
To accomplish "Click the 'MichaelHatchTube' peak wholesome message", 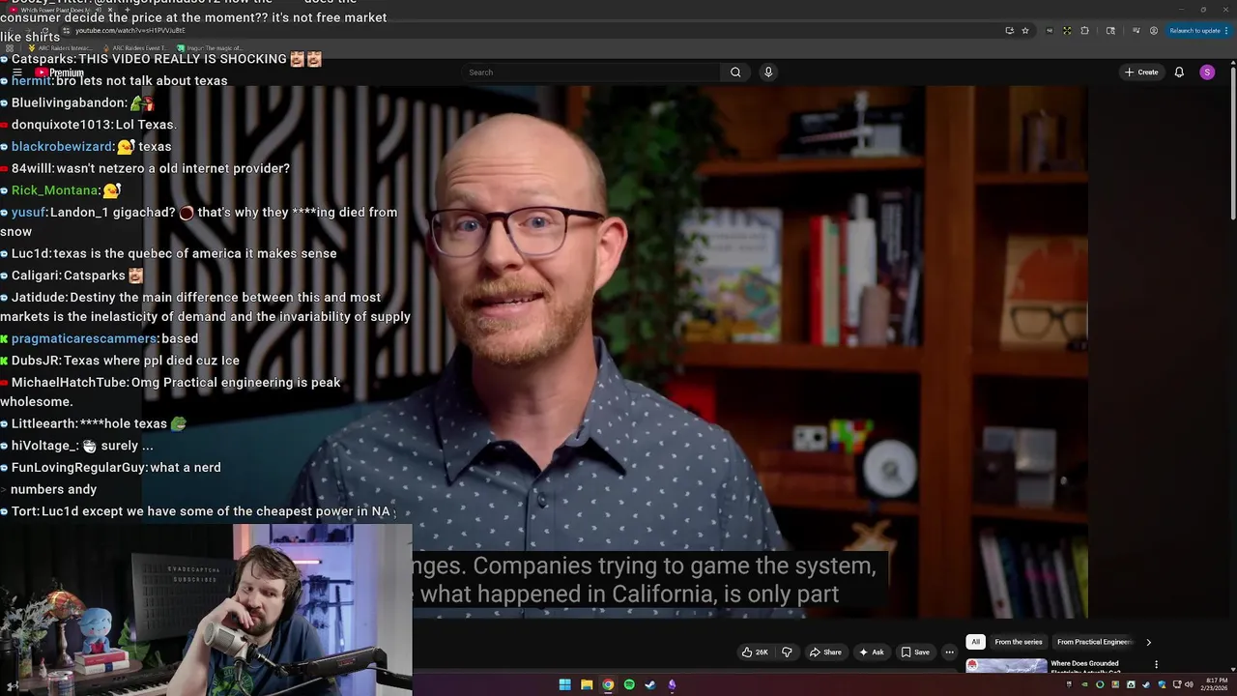I will [x=170, y=391].
